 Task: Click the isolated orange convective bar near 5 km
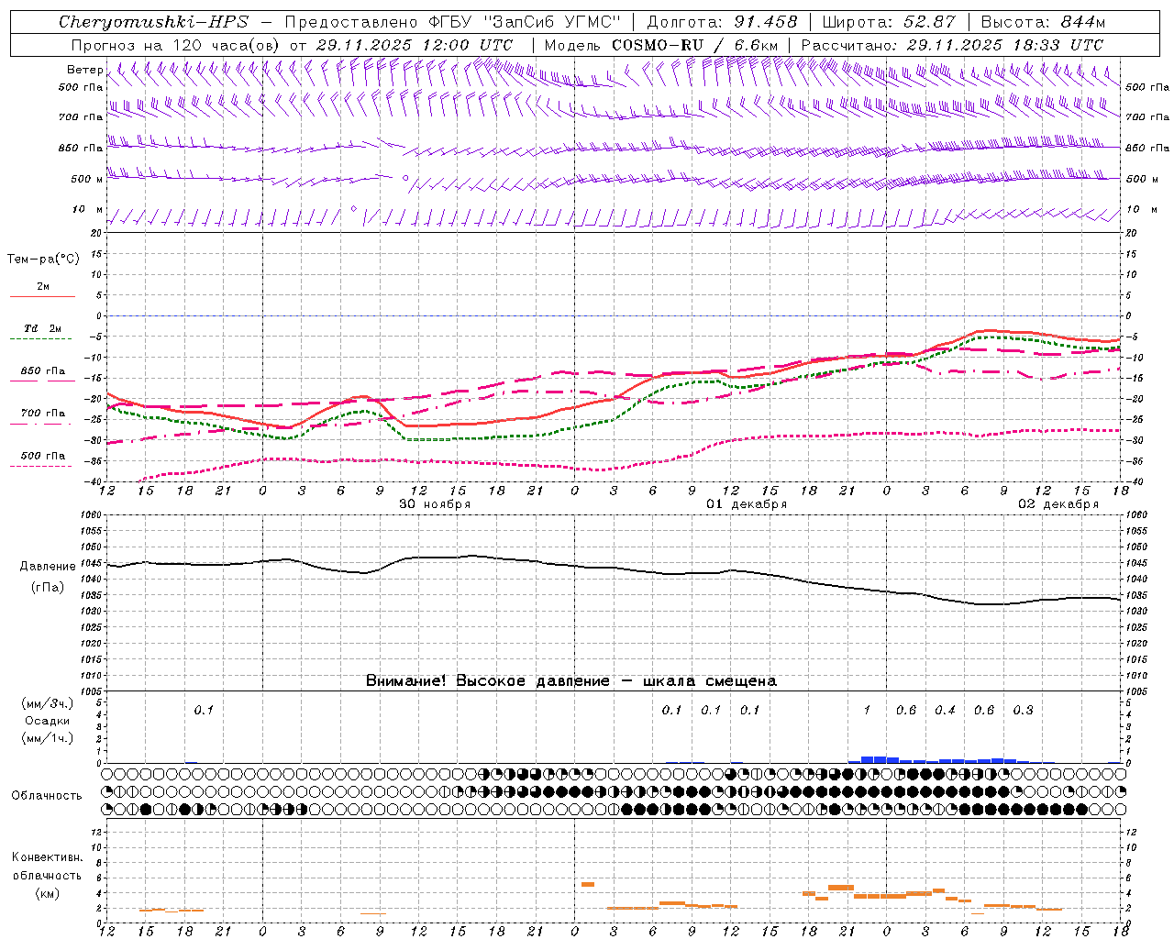click(x=588, y=884)
